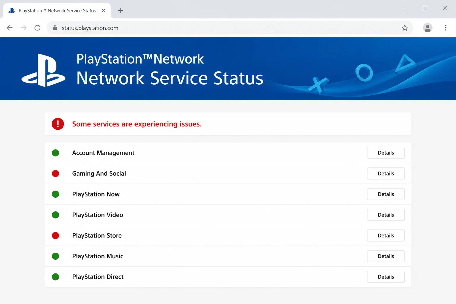
Task: Bookmark this page with the star icon
Action: pyautogui.click(x=405, y=28)
